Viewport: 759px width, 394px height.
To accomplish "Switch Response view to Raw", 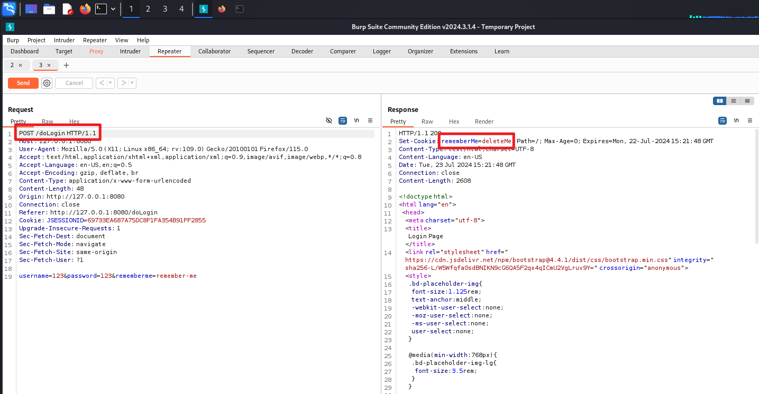I will tap(427, 121).
